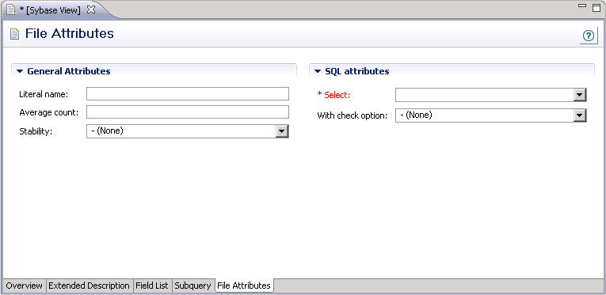This screenshot has height=295, width=606.
Task: Open the Select dropdown arrow
Action: coord(580,95)
